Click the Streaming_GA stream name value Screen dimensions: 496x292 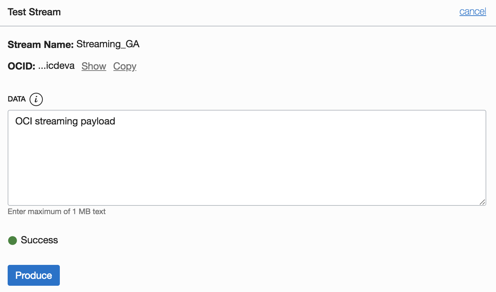pos(108,44)
